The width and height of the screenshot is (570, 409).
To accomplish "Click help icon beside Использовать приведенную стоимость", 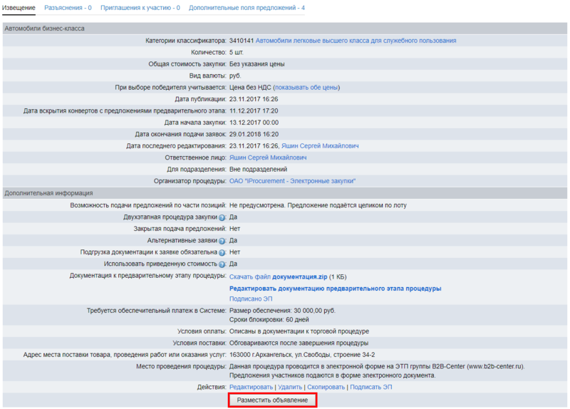I will (x=222, y=264).
